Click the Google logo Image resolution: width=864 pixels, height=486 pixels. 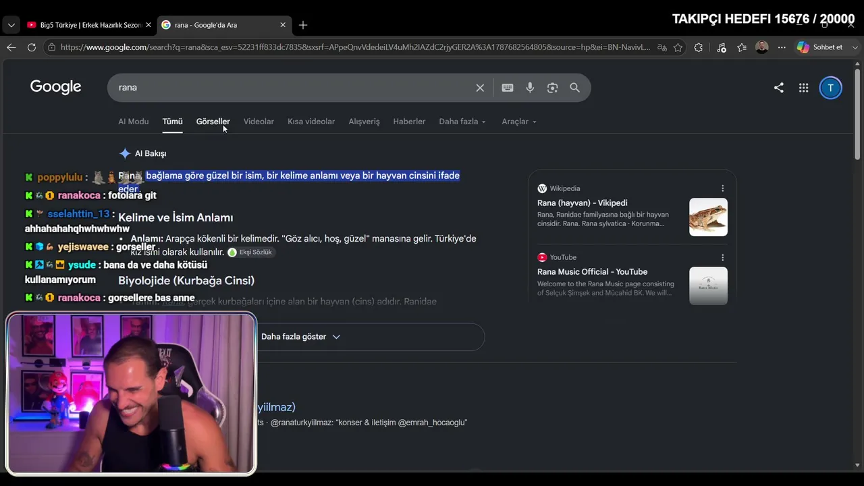[55, 87]
